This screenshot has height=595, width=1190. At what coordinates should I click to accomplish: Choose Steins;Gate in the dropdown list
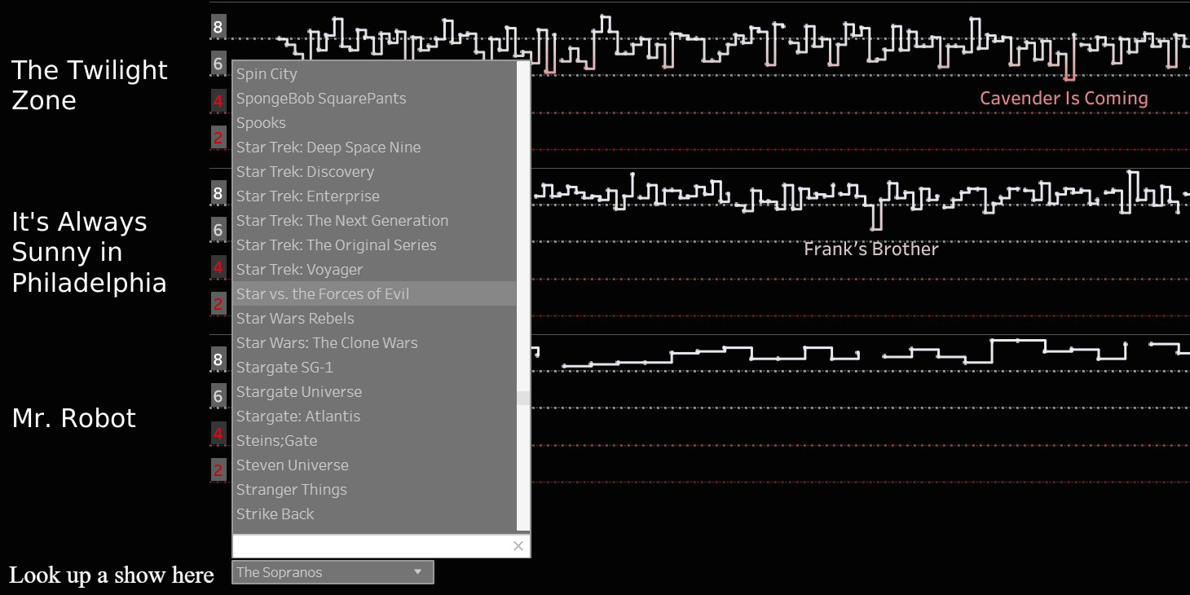click(x=276, y=441)
